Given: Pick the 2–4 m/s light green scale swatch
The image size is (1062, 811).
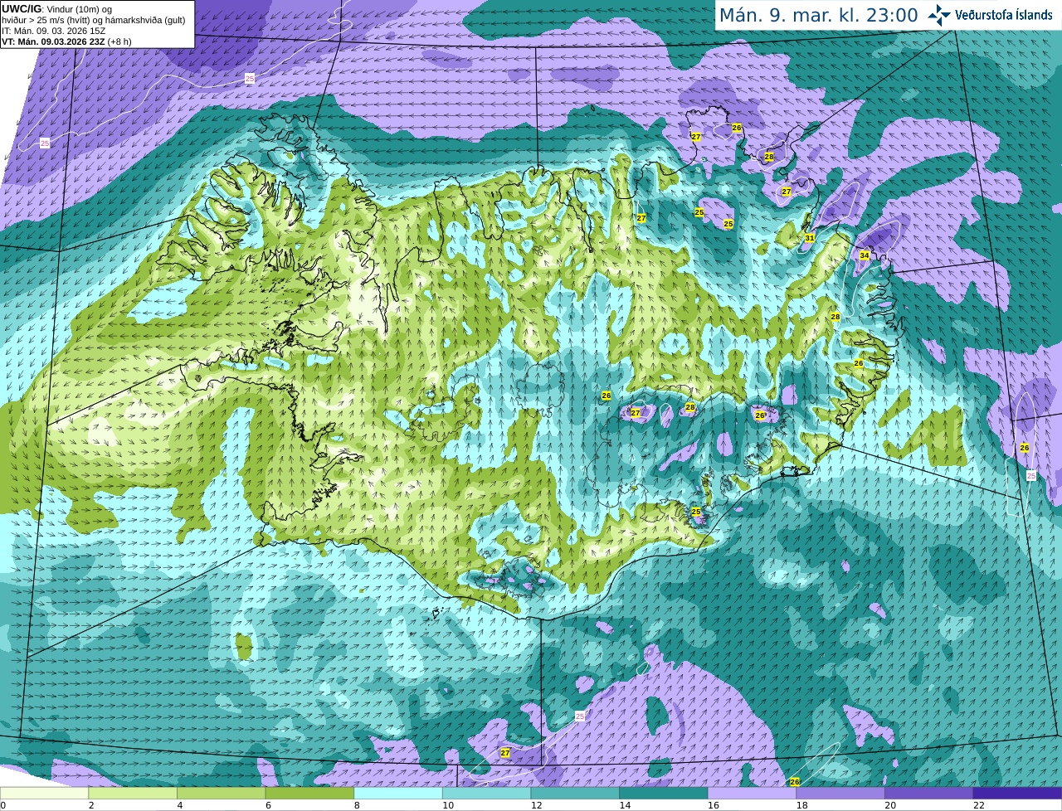Looking at the screenshot, I should coord(133,793).
